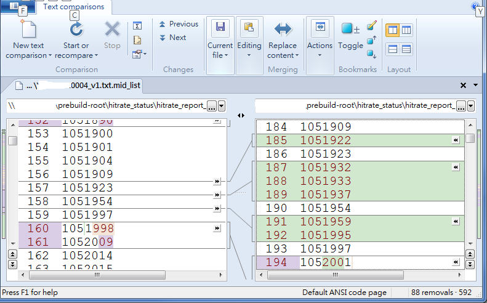Click right pane horizontal scrollbar thumb
487x303 pixels.
(336, 275)
